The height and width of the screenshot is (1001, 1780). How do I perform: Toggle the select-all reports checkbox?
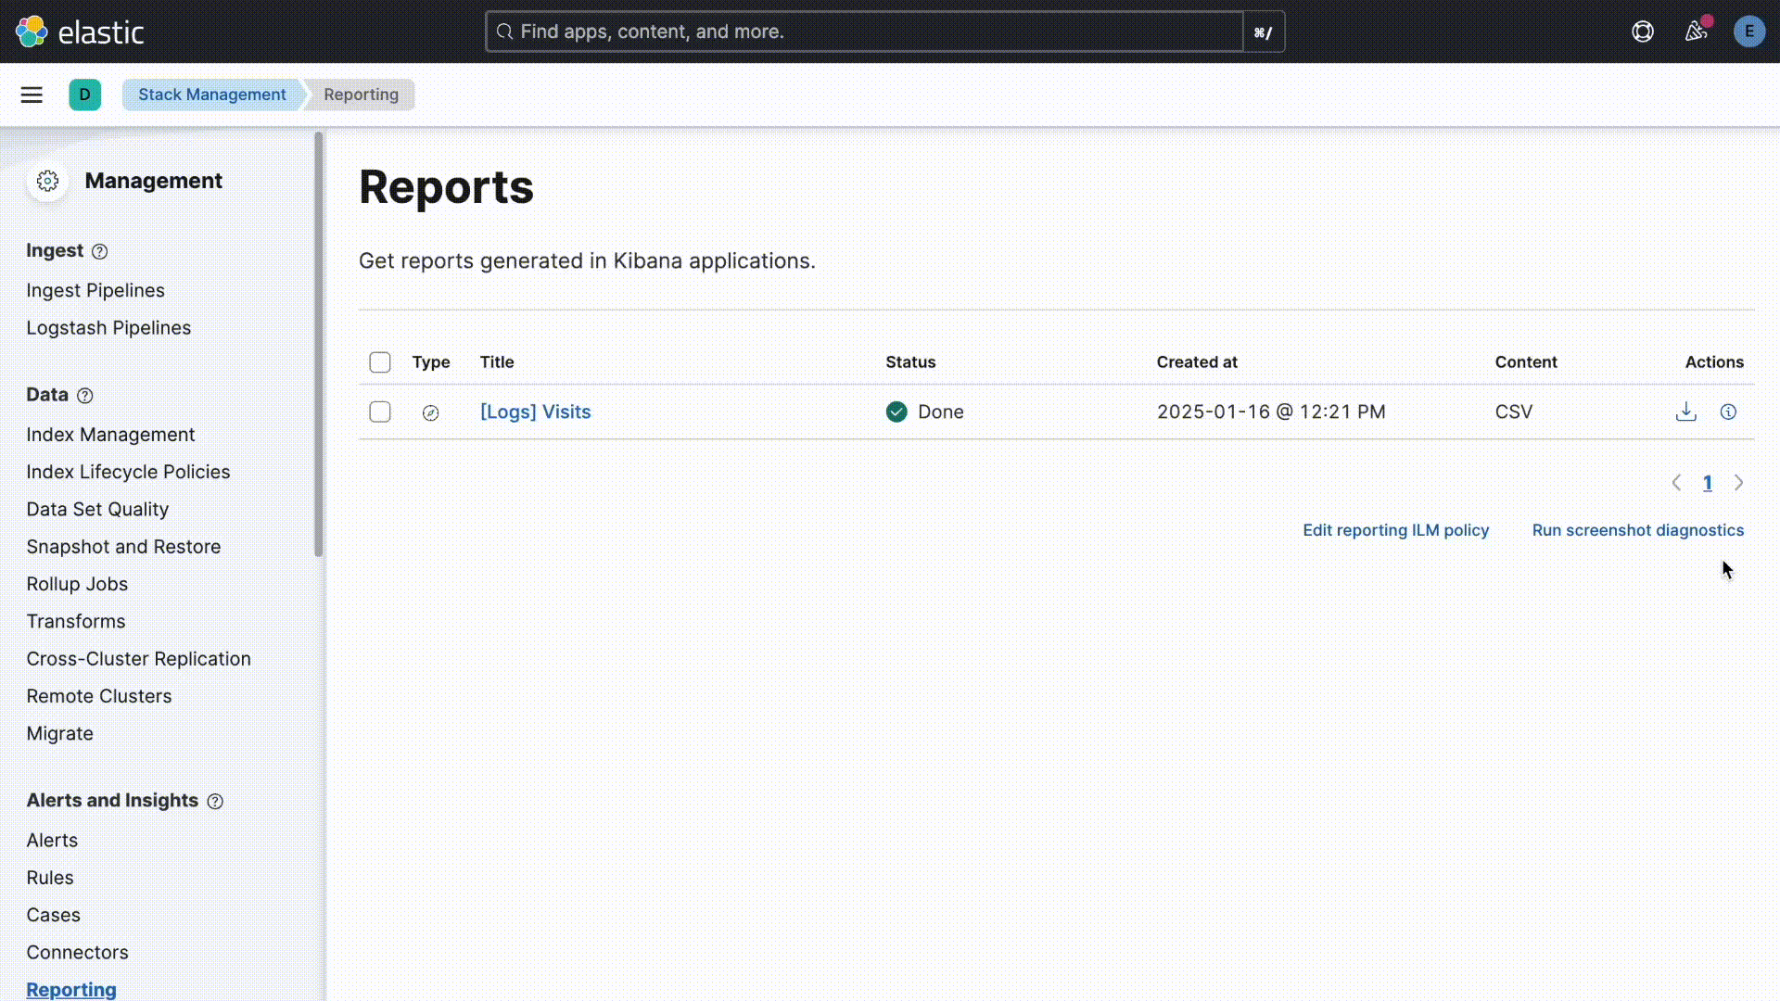pyautogui.click(x=379, y=362)
